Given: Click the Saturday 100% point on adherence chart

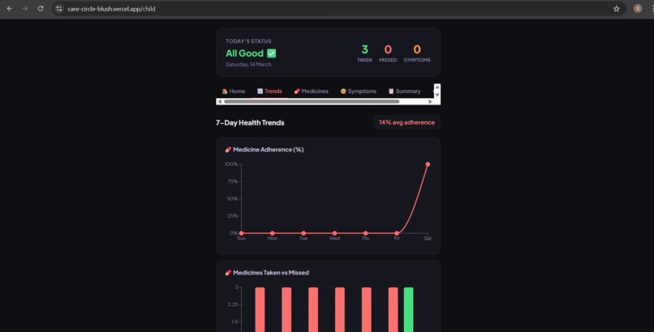Looking at the screenshot, I should (x=428, y=164).
